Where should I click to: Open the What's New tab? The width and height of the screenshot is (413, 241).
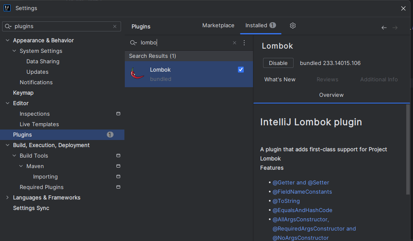[x=280, y=79]
